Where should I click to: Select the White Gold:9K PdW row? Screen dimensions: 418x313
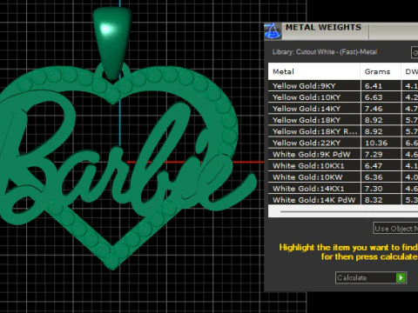(343, 154)
